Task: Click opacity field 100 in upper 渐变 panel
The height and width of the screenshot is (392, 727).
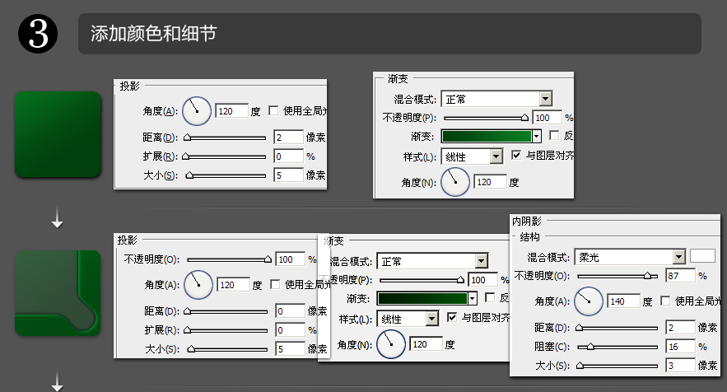Action: pyautogui.click(x=547, y=118)
